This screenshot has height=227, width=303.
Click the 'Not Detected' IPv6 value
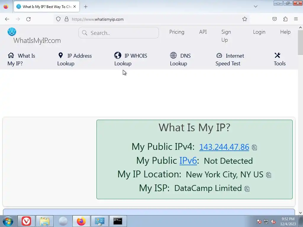(x=228, y=161)
